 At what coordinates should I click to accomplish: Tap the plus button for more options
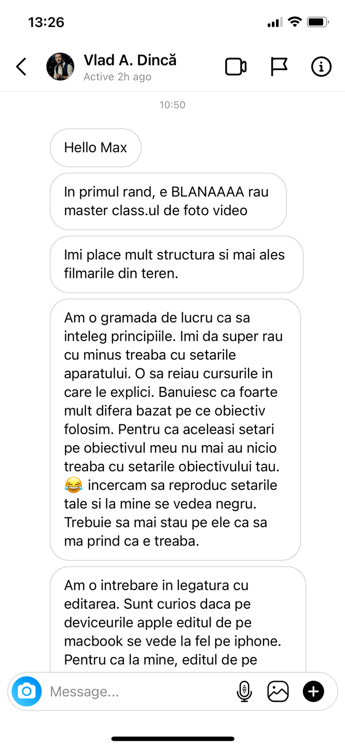pyautogui.click(x=313, y=691)
